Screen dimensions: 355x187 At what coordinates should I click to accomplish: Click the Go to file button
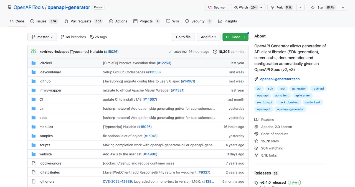pos(183,37)
